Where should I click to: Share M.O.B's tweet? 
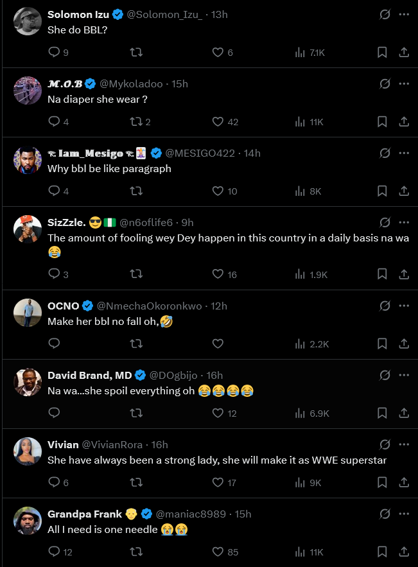[x=404, y=121]
